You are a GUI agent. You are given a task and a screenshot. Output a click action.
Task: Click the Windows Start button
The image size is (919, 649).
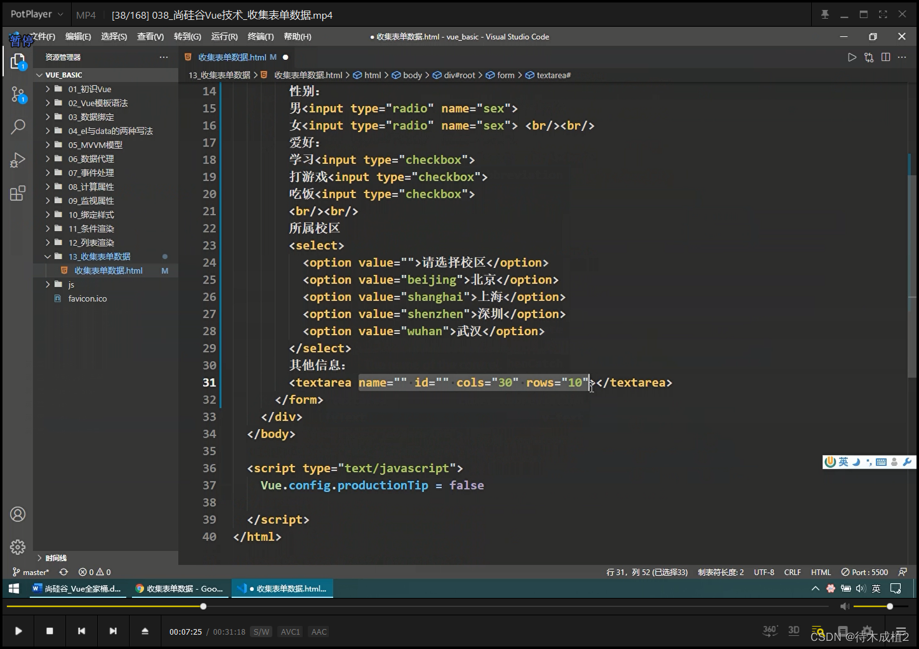[x=14, y=589]
